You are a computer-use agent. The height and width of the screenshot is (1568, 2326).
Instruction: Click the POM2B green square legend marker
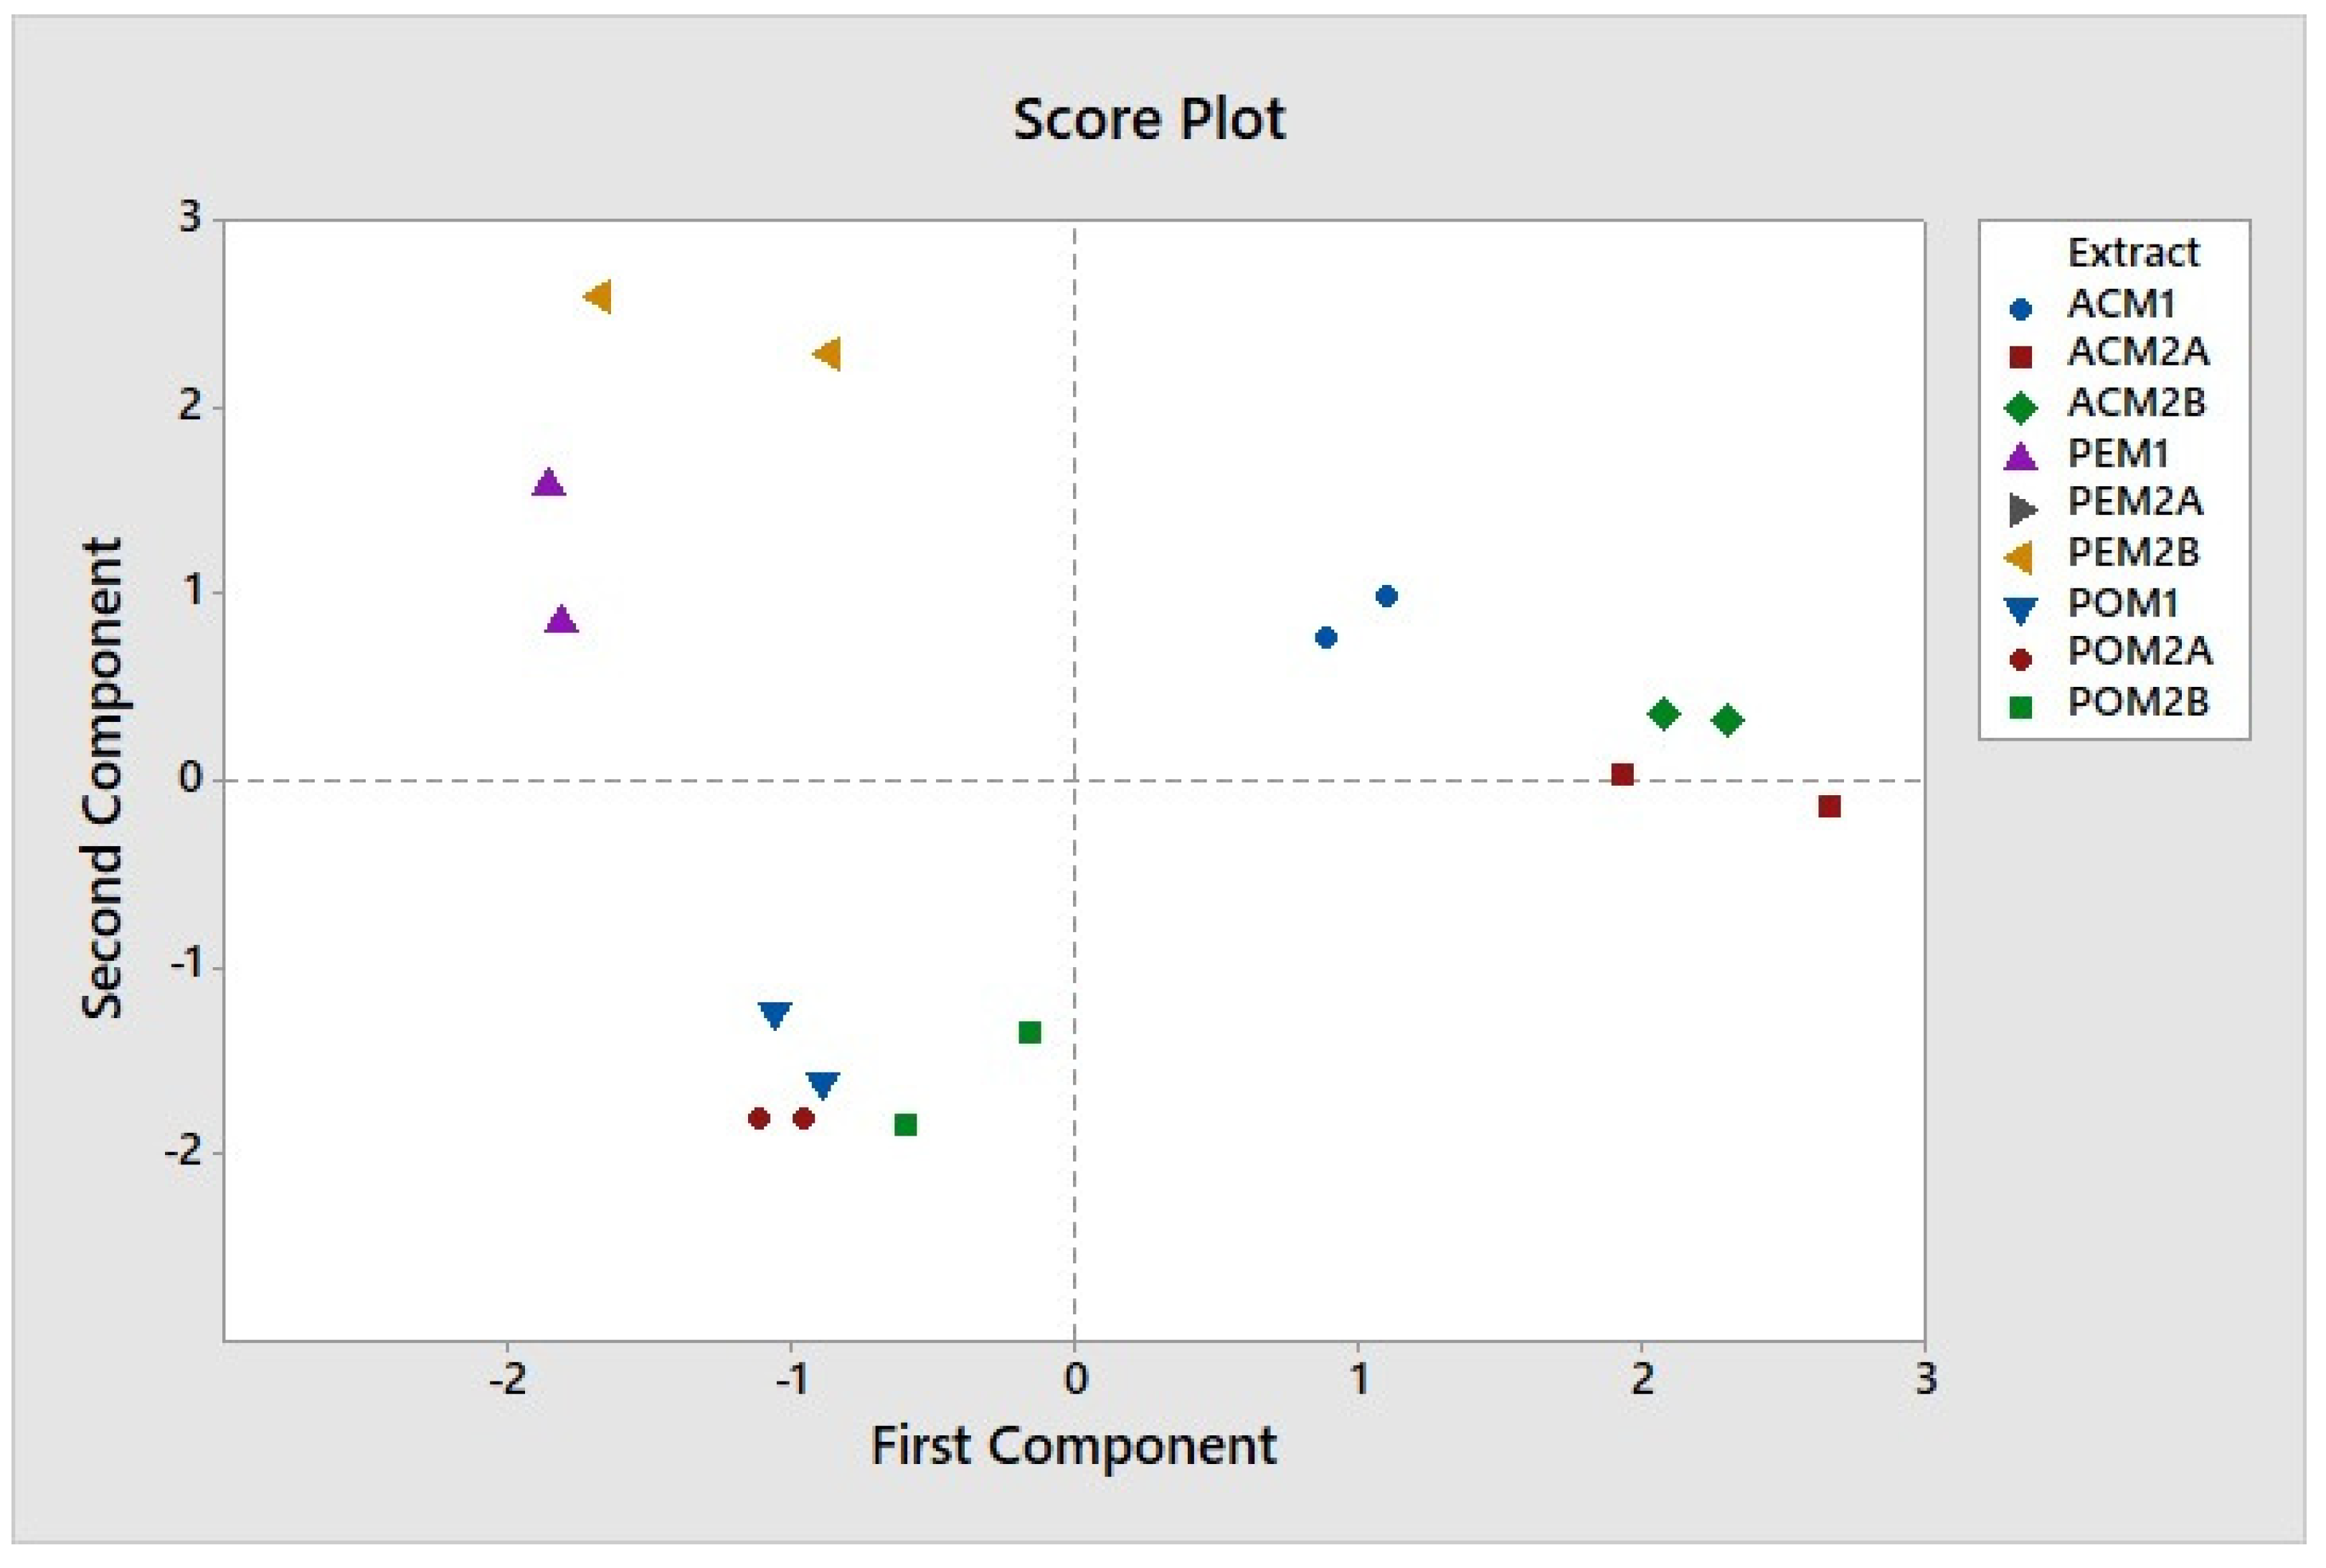[2020, 707]
